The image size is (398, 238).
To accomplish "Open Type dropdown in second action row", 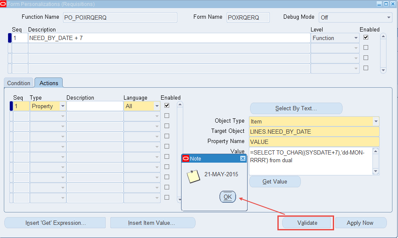I will (x=63, y=116).
